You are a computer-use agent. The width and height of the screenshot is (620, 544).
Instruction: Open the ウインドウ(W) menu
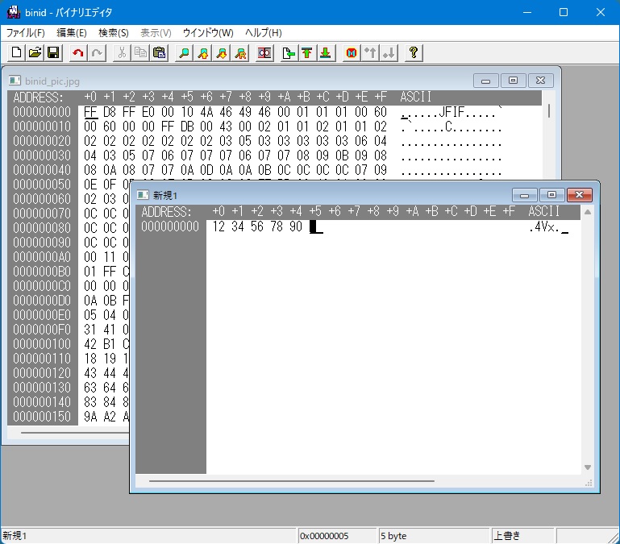coord(208,33)
